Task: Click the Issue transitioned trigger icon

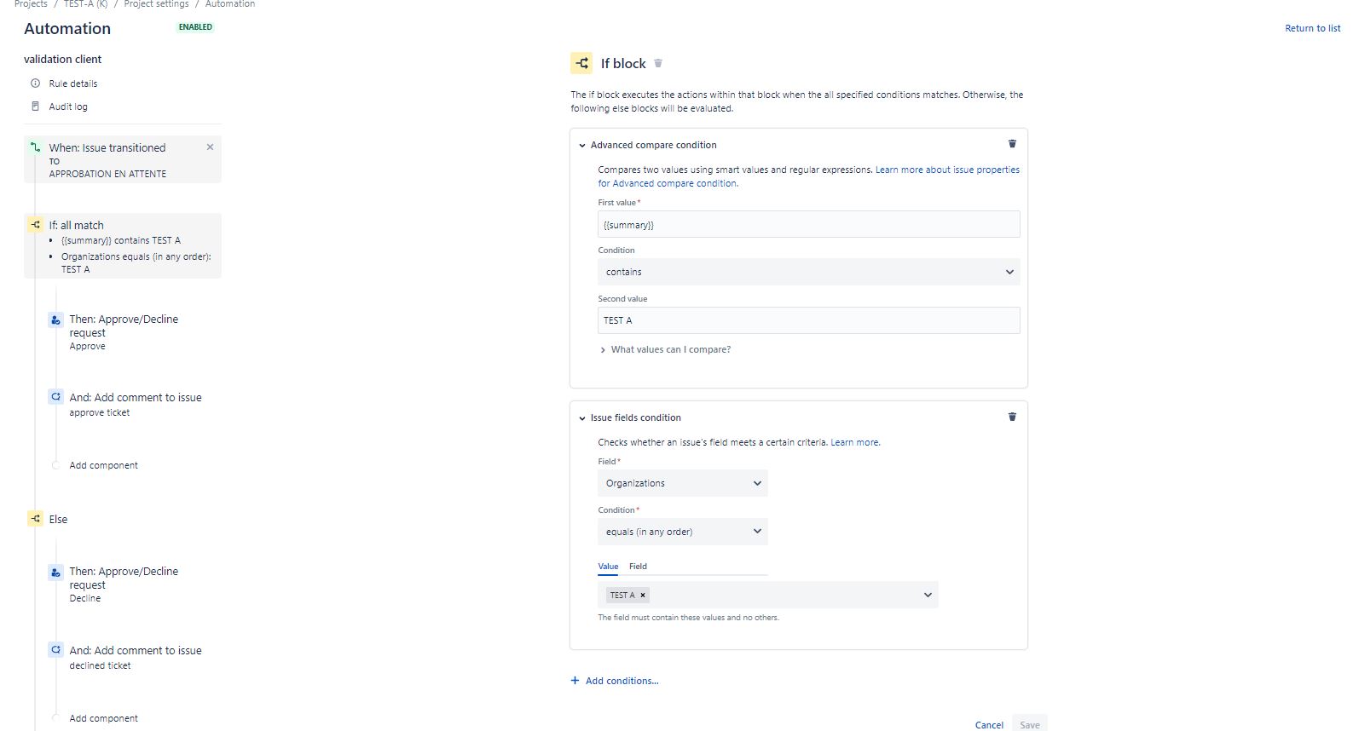Action: click(35, 147)
